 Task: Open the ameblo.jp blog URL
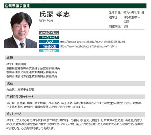point(92,42)
